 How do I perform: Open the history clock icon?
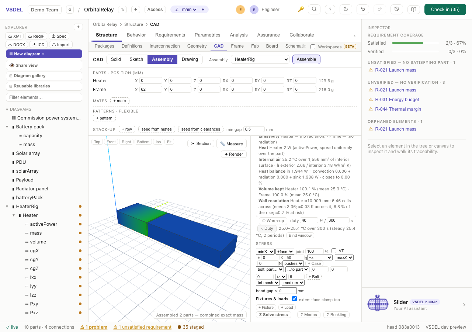[x=397, y=10]
